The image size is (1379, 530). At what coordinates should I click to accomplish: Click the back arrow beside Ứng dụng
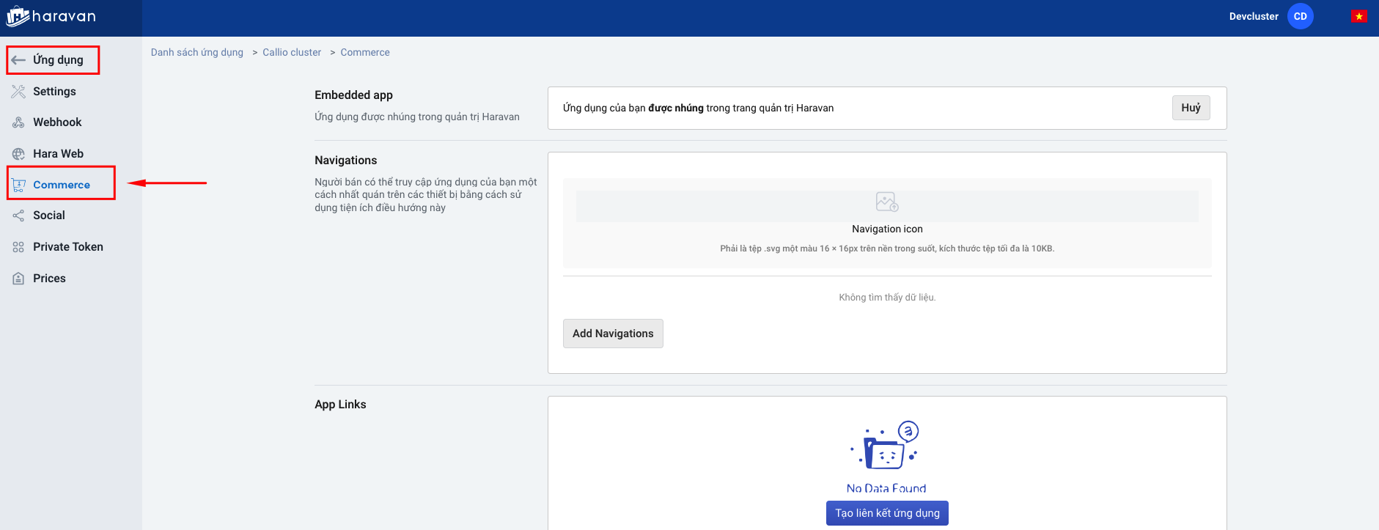tap(18, 60)
